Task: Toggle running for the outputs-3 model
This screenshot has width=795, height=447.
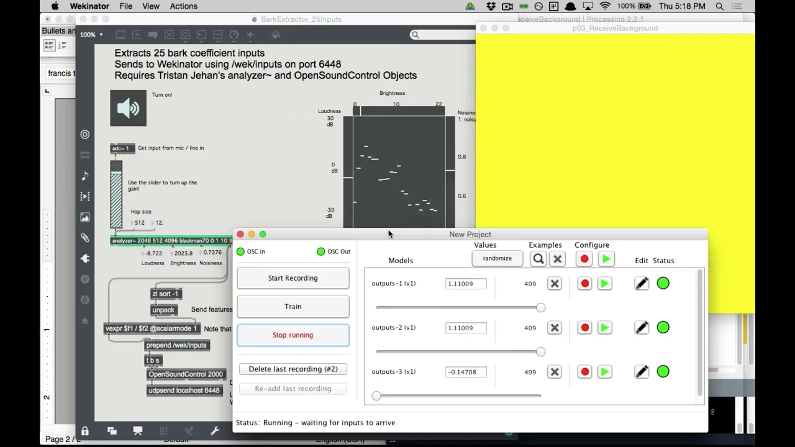Action: tap(604, 372)
